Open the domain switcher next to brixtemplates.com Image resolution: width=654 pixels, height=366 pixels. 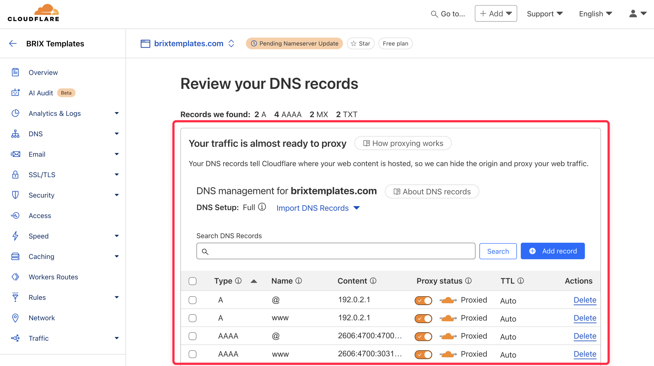point(231,43)
